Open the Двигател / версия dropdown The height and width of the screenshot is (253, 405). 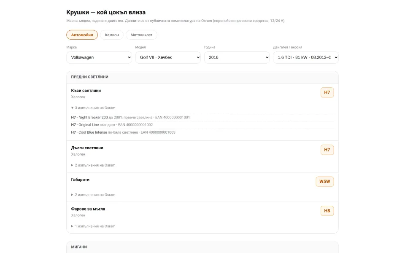(x=306, y=57)
